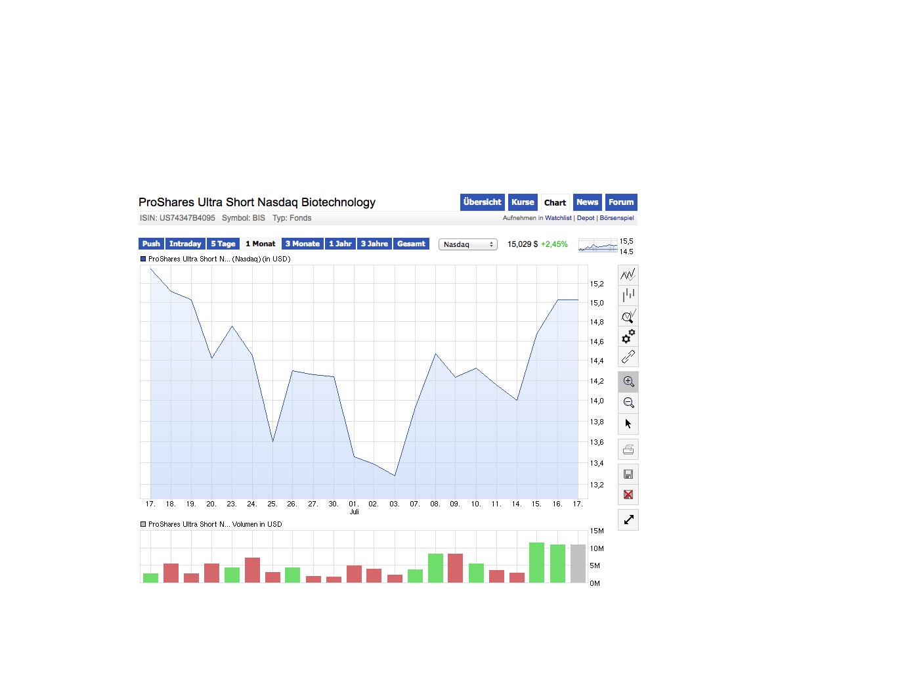Click the Volumen in USD legend label

point(257,524)
